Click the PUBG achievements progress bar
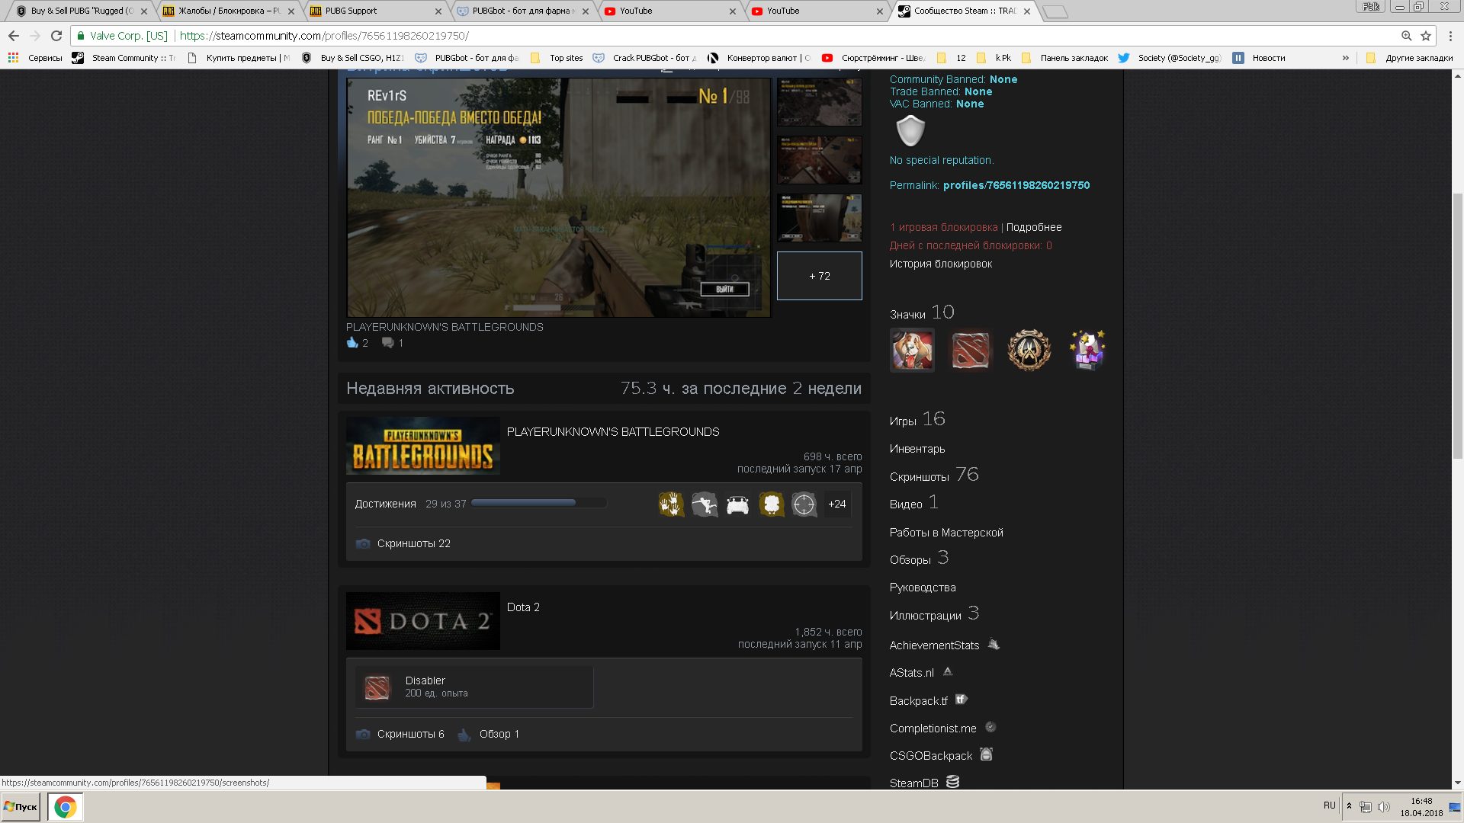Image resolution: width=1464 pixels, height=823 pixels. pyautogui.click(x=539, y=503)
